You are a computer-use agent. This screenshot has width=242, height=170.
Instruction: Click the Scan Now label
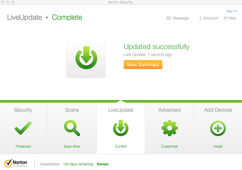coord(72,146)
